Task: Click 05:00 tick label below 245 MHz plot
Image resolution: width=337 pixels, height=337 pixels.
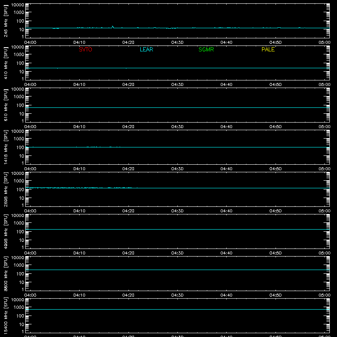Action: [x=324, y=43]
